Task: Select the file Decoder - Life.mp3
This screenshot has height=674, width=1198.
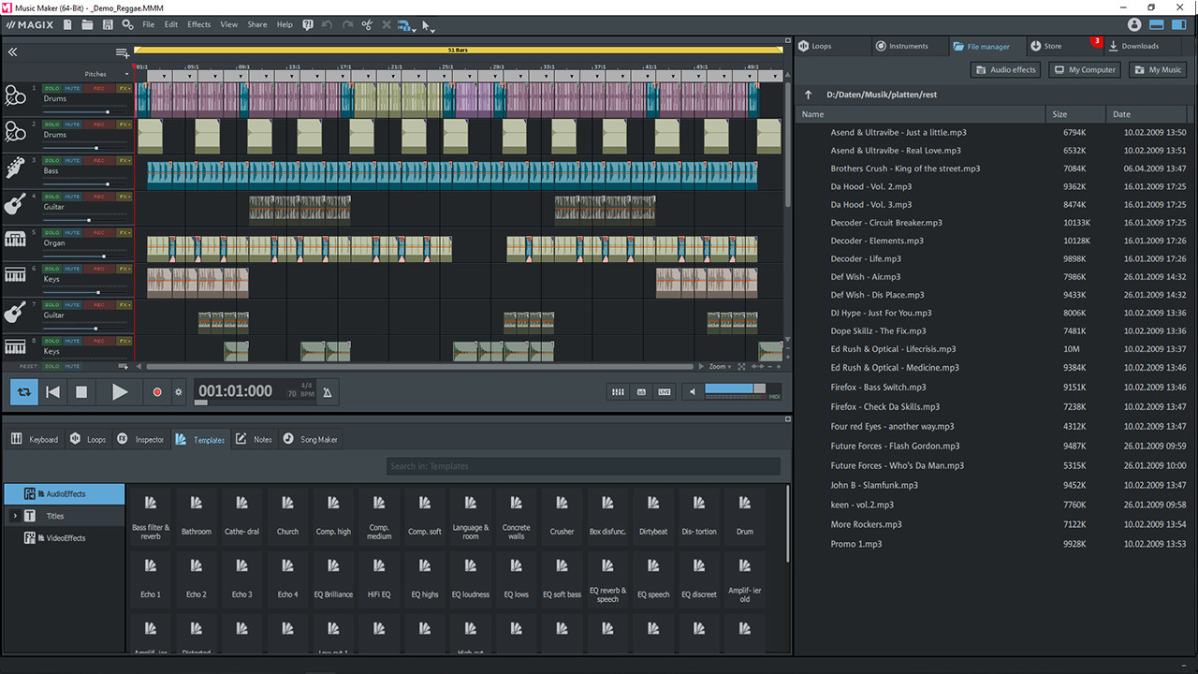Action: point(866,258)
